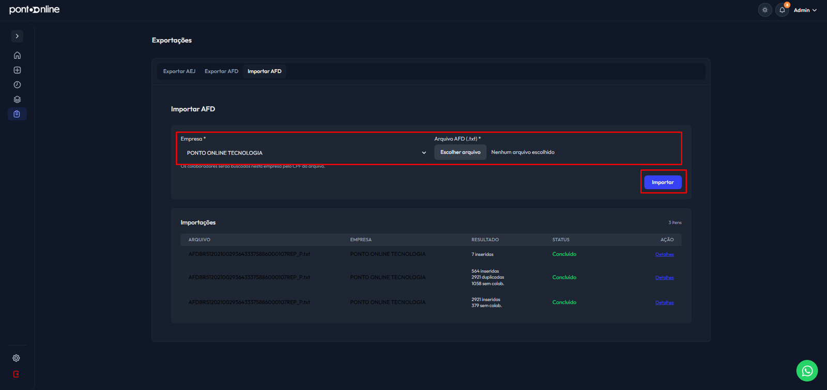Open the Home icon in sidebar
827x390 pixels.
tap(17, 55)
